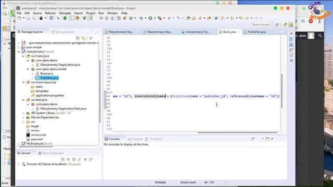Image resolution: width=333 pixels, height=187 pixels.
Task: Expand Tomcat v8.0 Server entry
Action: tap(19, 164)
